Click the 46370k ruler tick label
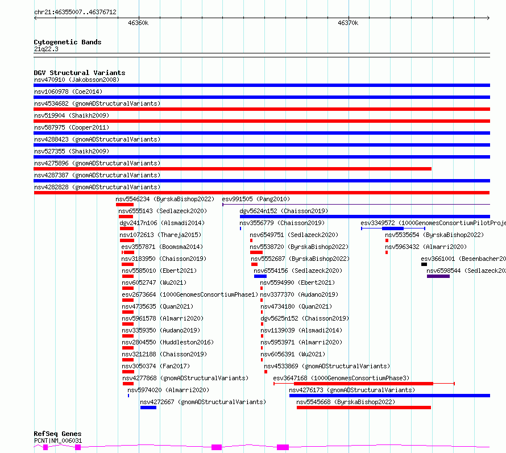 click(x=348, y=23)
